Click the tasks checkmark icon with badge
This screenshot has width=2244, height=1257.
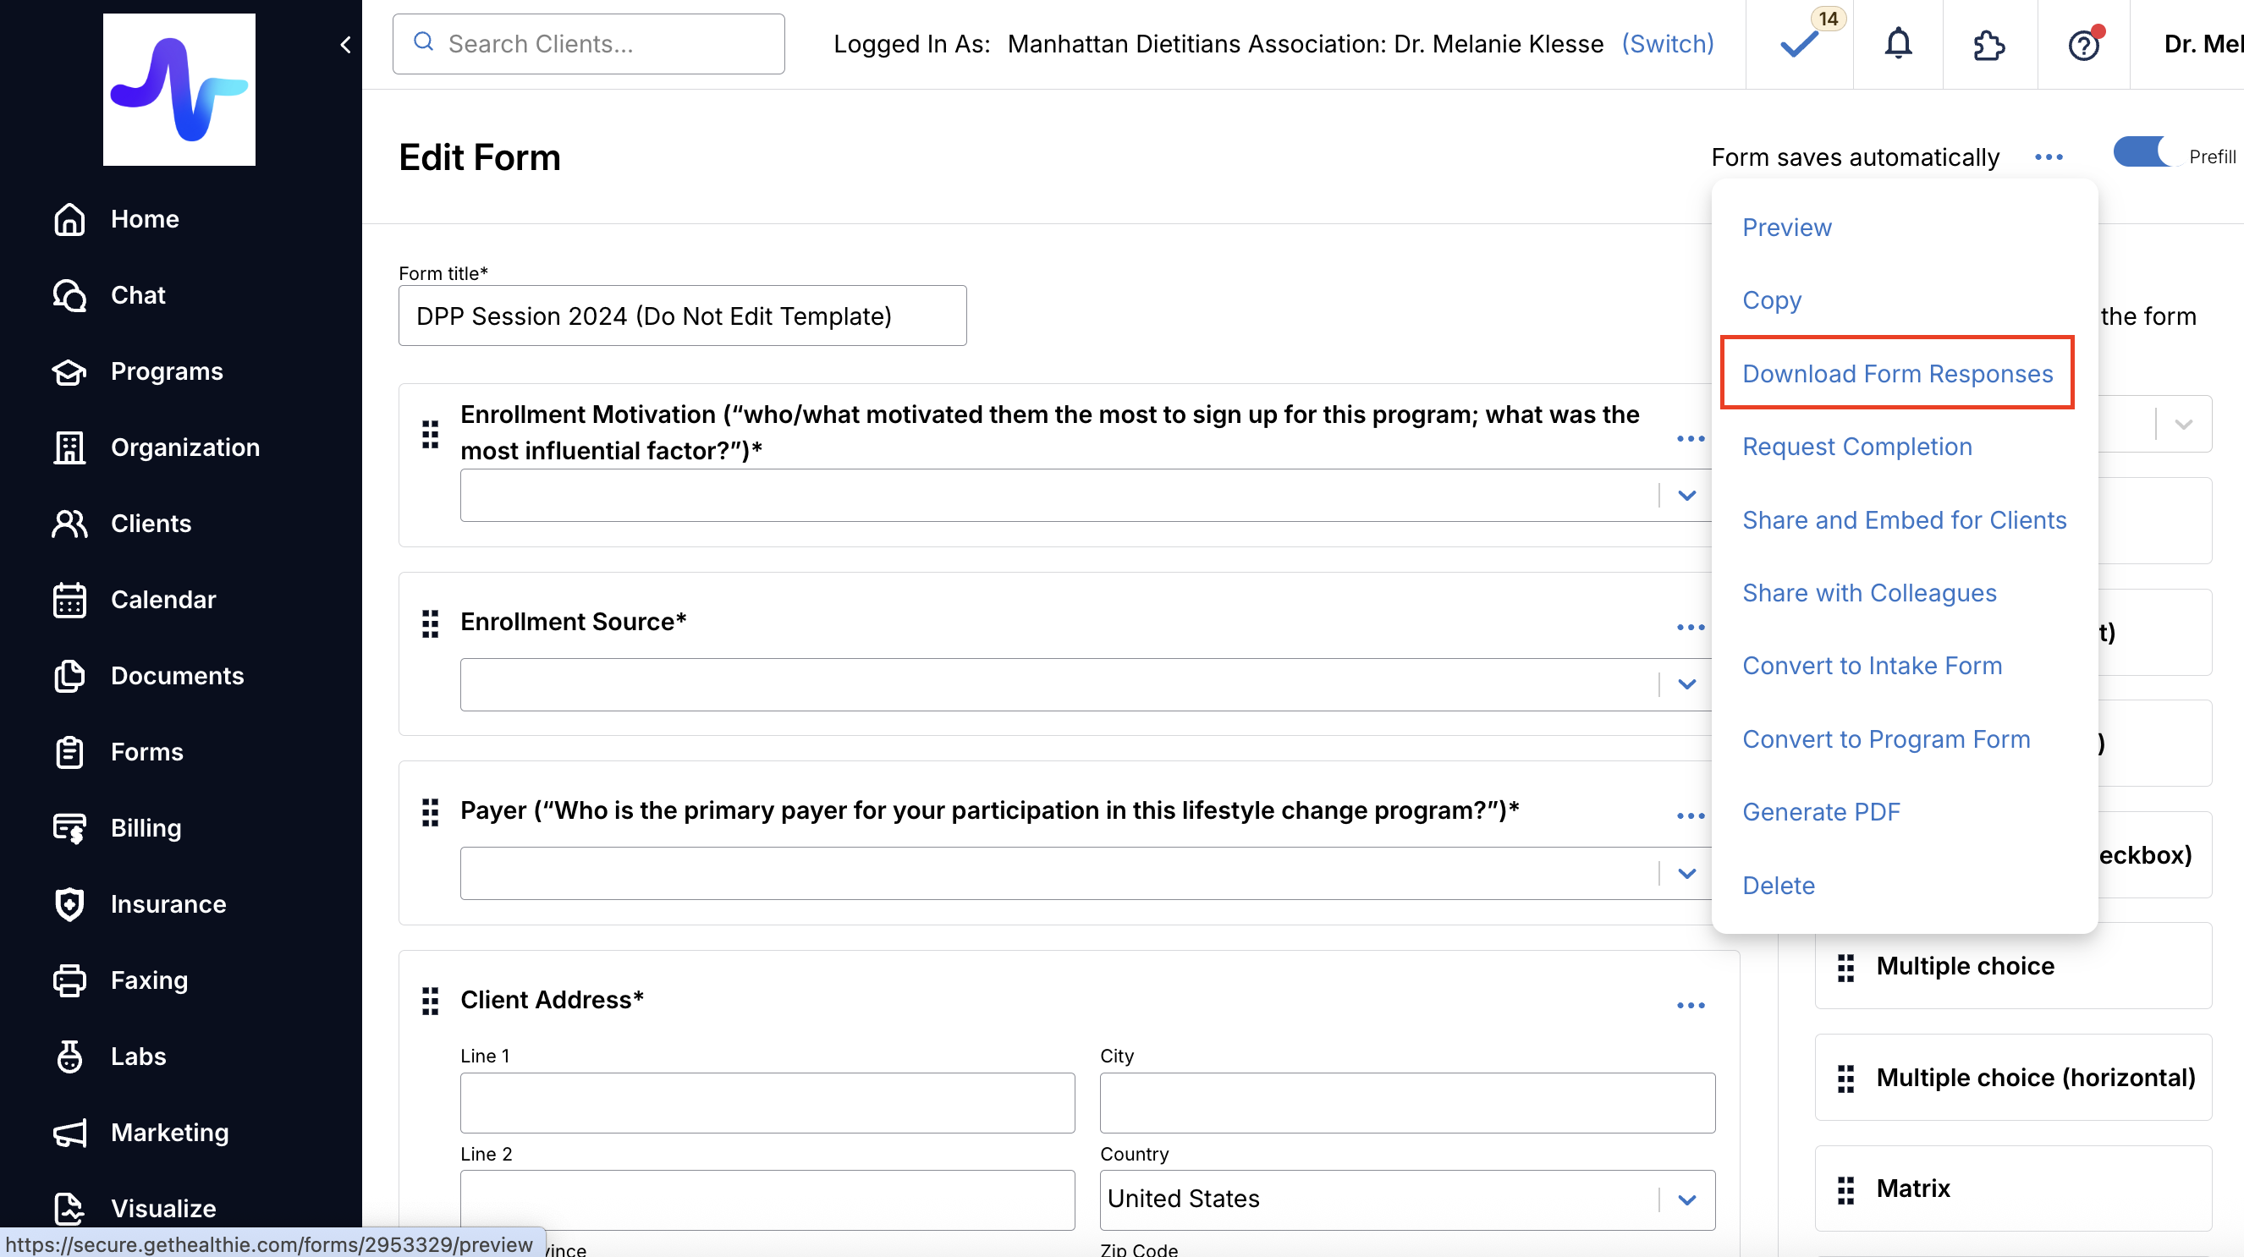[x=1800, y=43]
